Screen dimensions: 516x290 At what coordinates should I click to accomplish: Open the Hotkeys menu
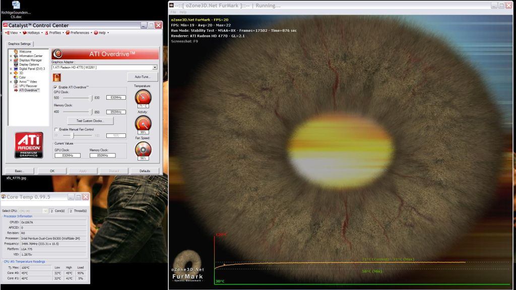(33, 33)
